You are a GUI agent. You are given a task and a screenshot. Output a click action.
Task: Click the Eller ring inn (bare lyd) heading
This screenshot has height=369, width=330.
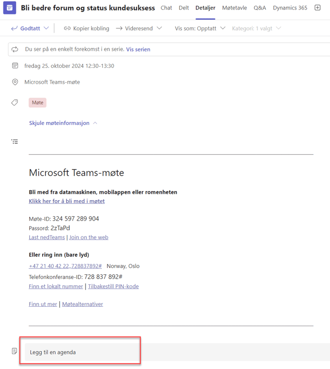(x=59, y=254)
